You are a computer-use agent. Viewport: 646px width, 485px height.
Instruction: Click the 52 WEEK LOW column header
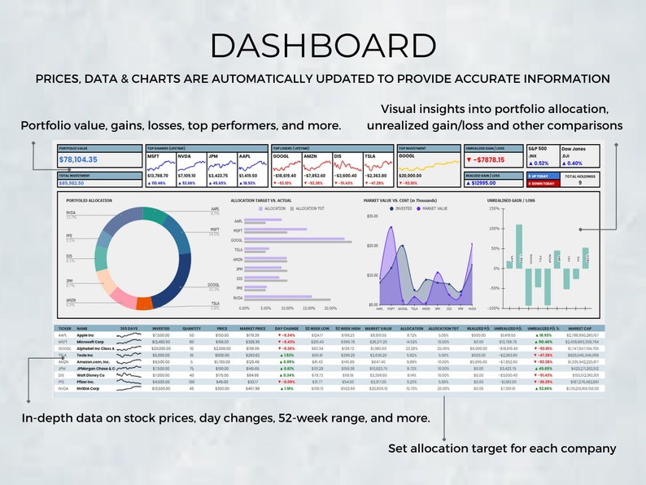coord(317,329)
